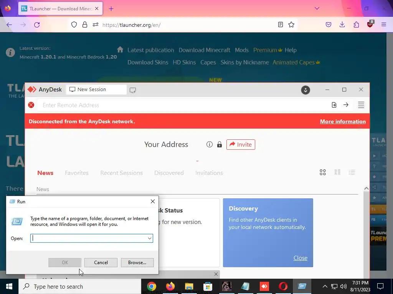The image size is (393, 294).
Task: Open the Recent Sessions tab
Action: pos(121,173)
